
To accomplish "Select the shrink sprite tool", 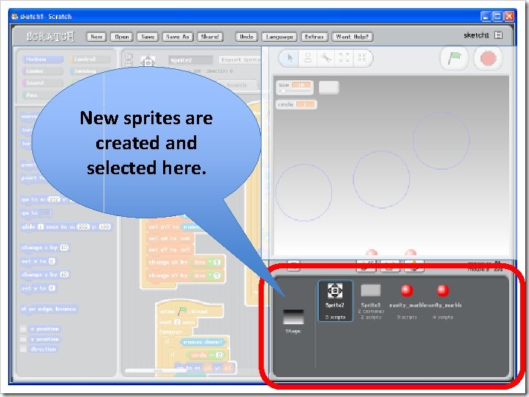I will click(361, 58).
